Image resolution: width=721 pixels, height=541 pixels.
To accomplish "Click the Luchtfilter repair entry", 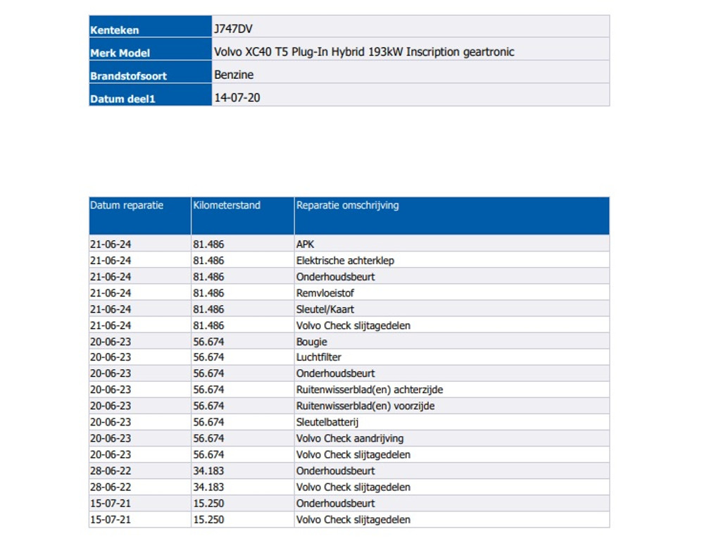I will click(318, 358).
